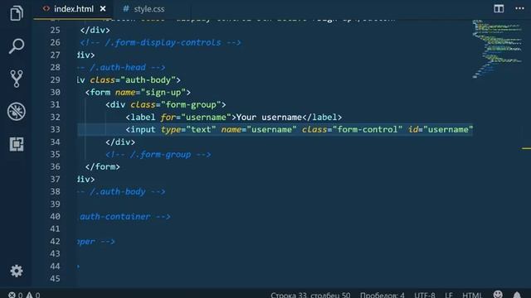Open the Search panel
This screenshot has width=531, height=298.
pyautogui.click(x=17, y=46)
